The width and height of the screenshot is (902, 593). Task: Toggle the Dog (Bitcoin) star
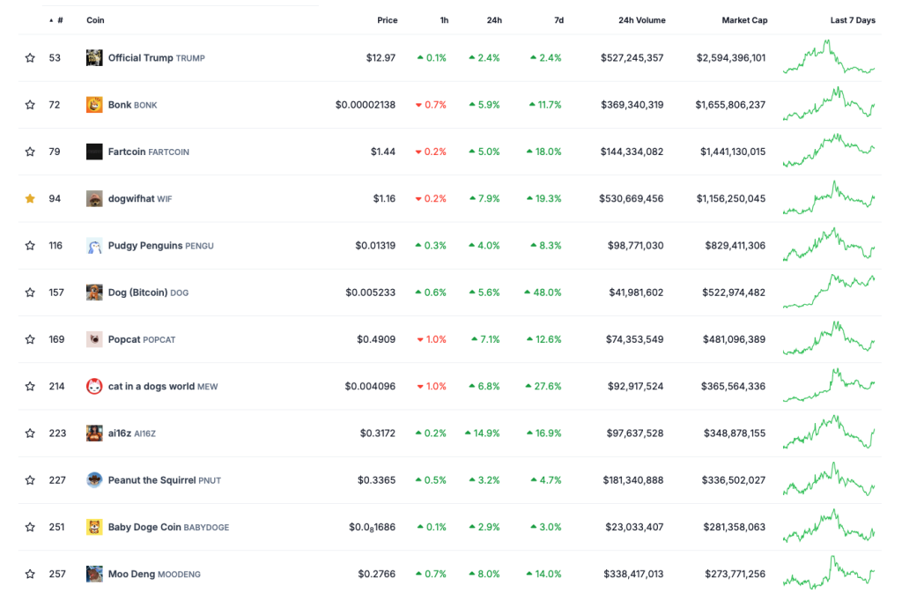click(x=30, y=293)
